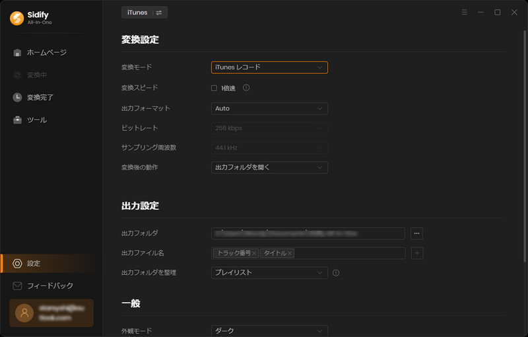This screenshot has width=528, height=337.
Task: Go to ホームページ in sidebar
Action: pos(51,53)
